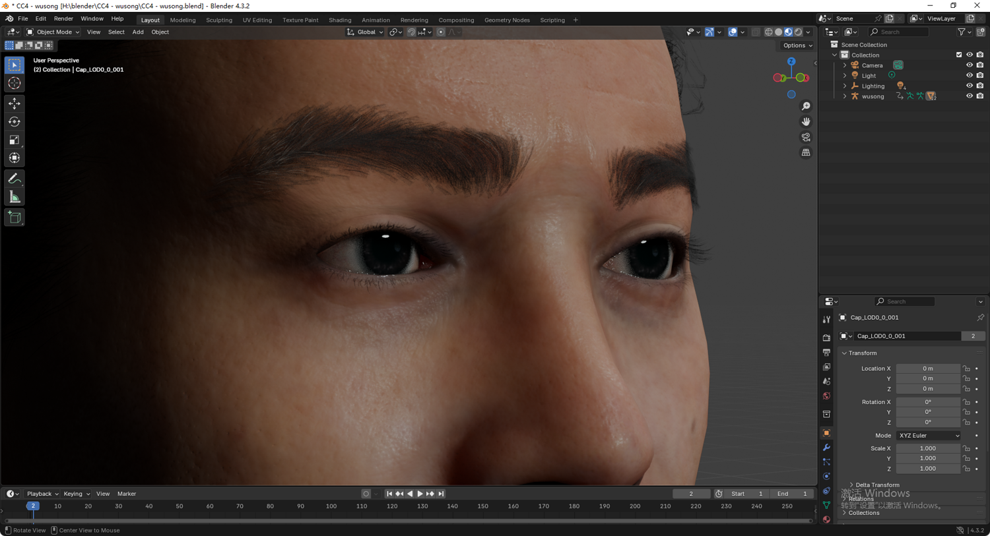Viewport: 990px width, 536px height.
Task: Click the viewport pan hand icon
Action: [x=806, y=121]
